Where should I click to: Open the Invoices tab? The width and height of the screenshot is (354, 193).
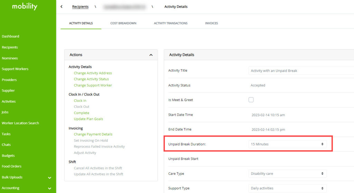(211, 23)
